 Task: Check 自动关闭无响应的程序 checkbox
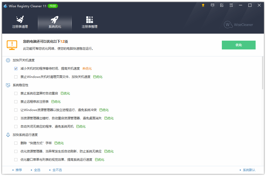click(x=16, y=127)
